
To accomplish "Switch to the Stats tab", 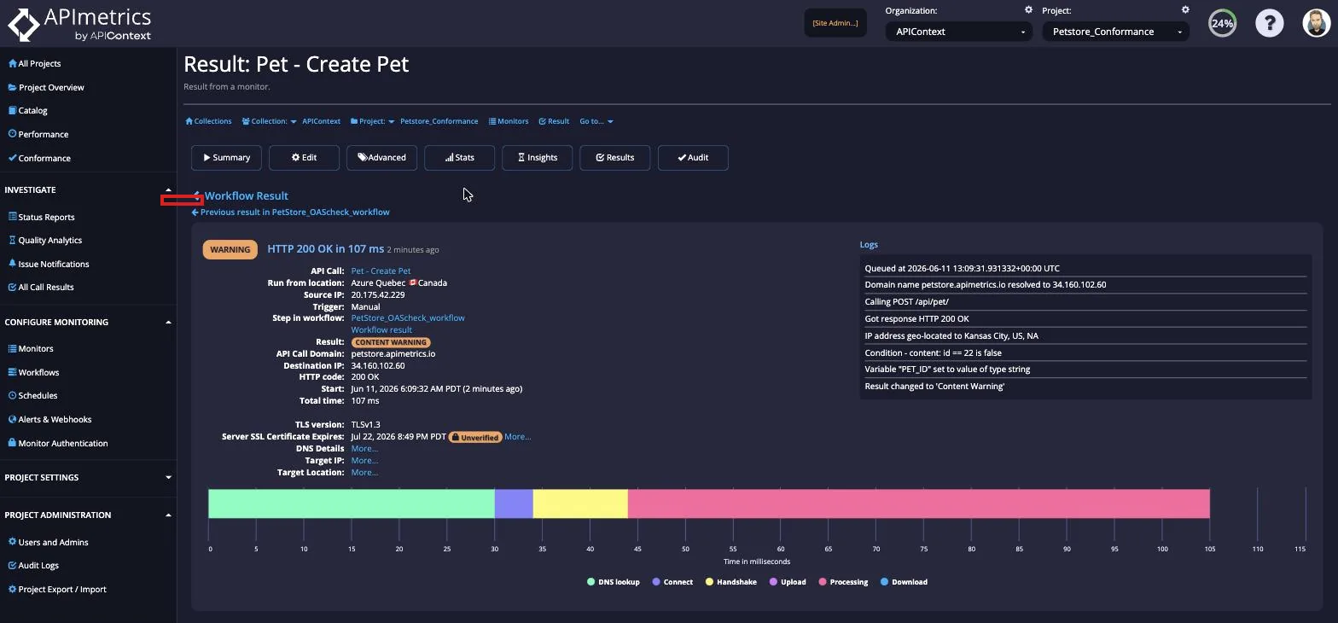I will point(459,157).
